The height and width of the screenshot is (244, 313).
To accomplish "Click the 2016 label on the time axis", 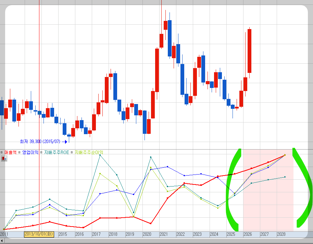I will pos(79,234).
